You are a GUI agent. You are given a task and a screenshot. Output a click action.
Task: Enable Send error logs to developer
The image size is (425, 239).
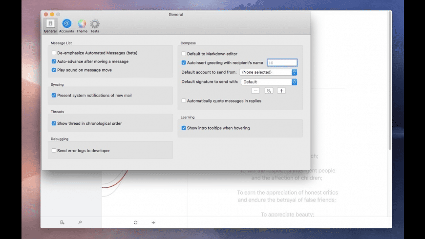point(54,151)
